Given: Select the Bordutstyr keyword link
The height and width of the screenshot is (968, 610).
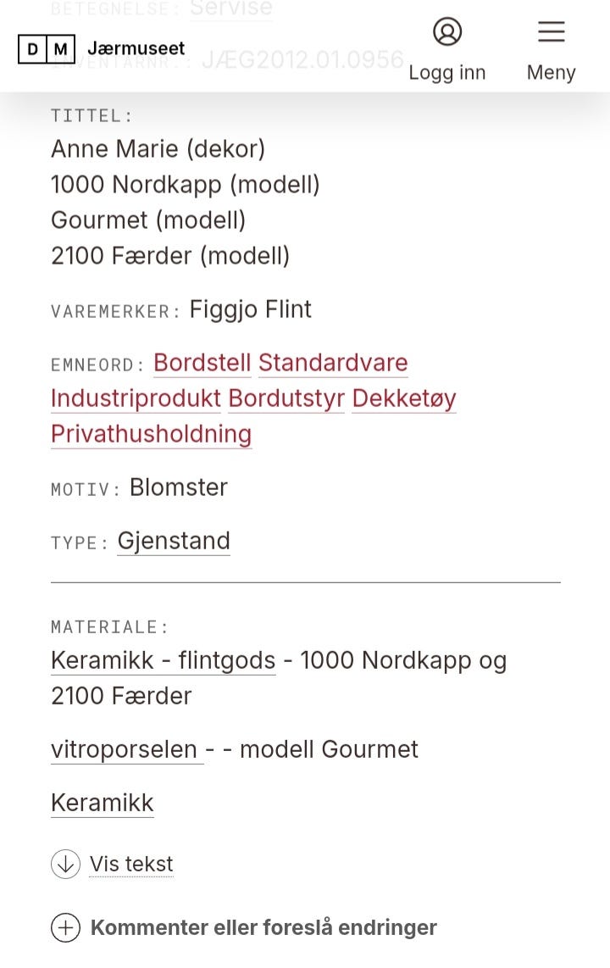Looking at the screenshot, I should coord(286,398).
